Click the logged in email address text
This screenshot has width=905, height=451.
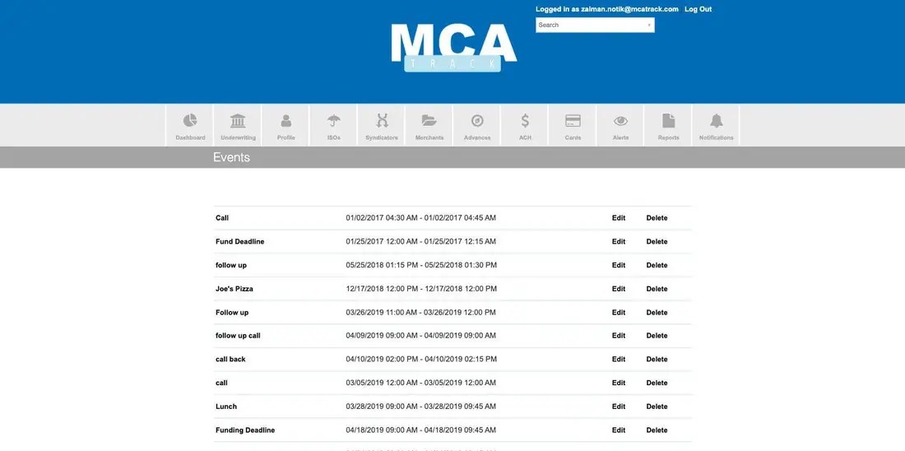point(629,9)
